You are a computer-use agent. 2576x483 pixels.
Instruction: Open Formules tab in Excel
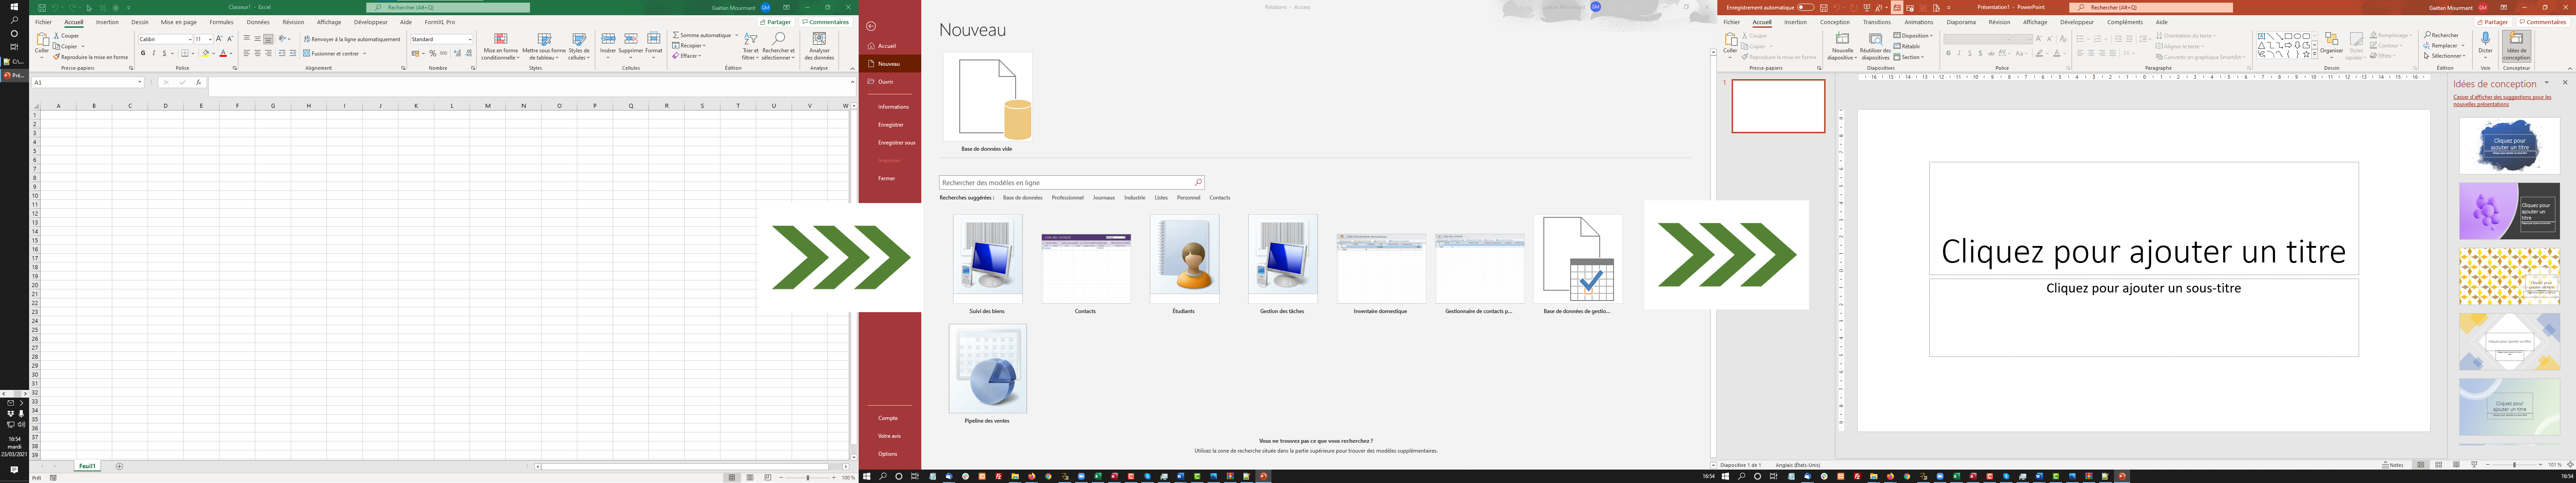point(221,22)
